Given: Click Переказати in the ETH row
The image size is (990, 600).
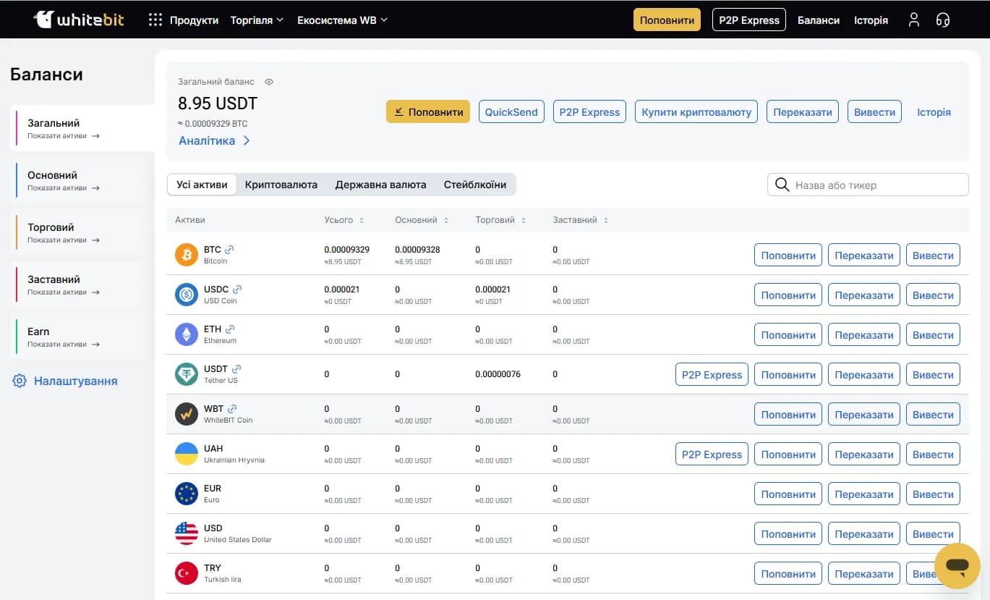Looking at the screenshot, I should [864, 334].
